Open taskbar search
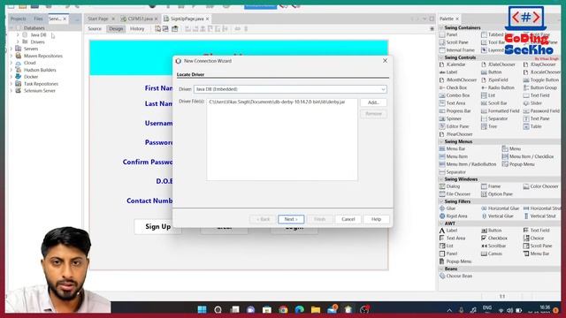 coord(218,309)
